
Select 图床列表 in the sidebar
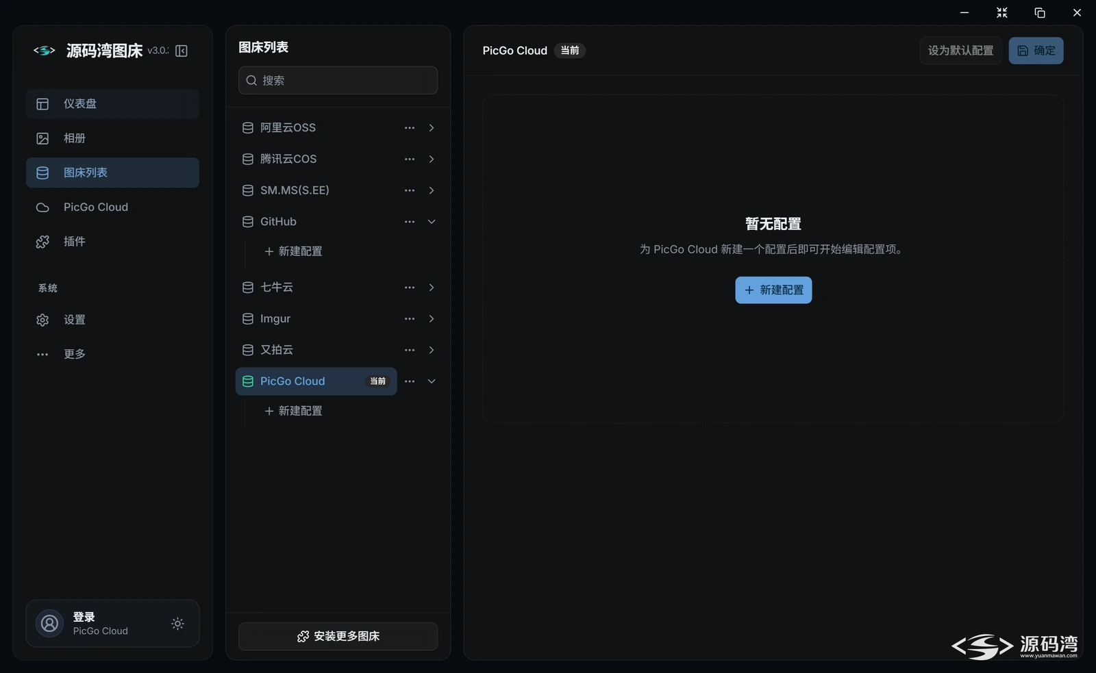click(x=112, y=173)
